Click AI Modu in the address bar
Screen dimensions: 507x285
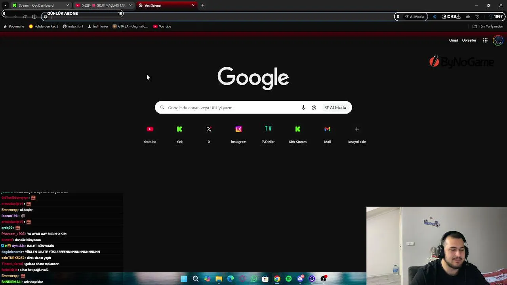(x=414, y=17)
